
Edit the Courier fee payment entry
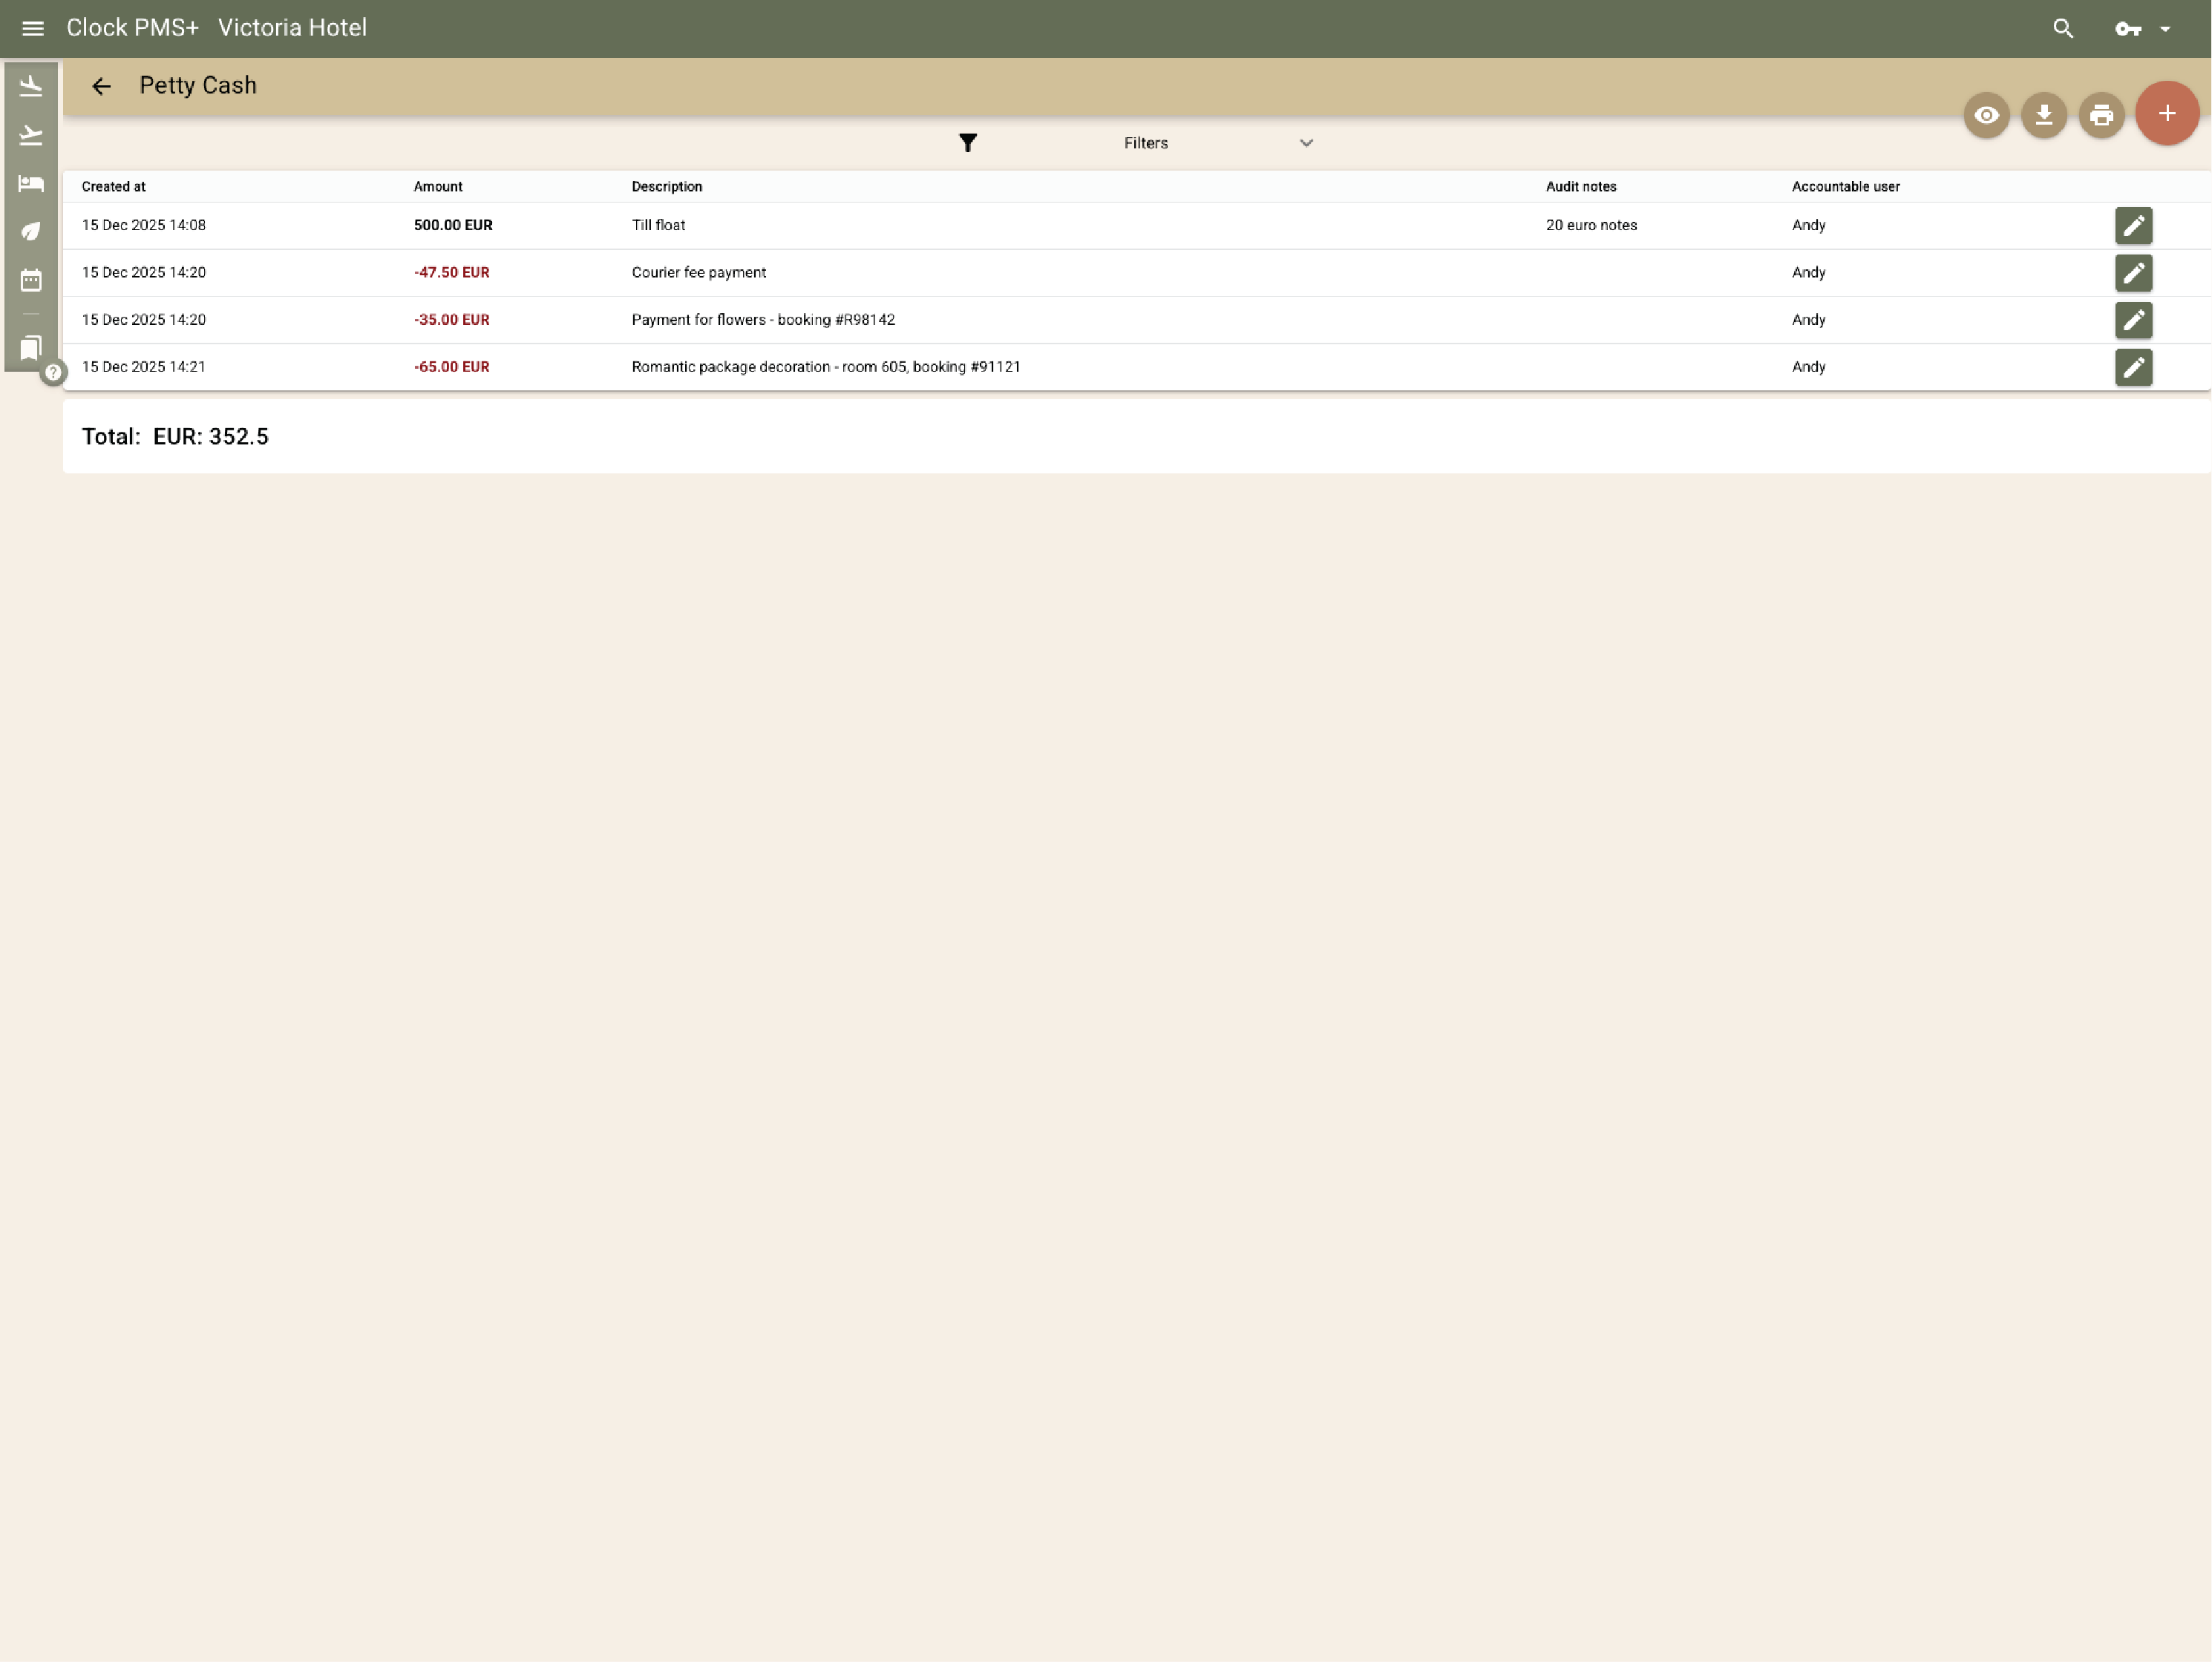point(2134,273)
